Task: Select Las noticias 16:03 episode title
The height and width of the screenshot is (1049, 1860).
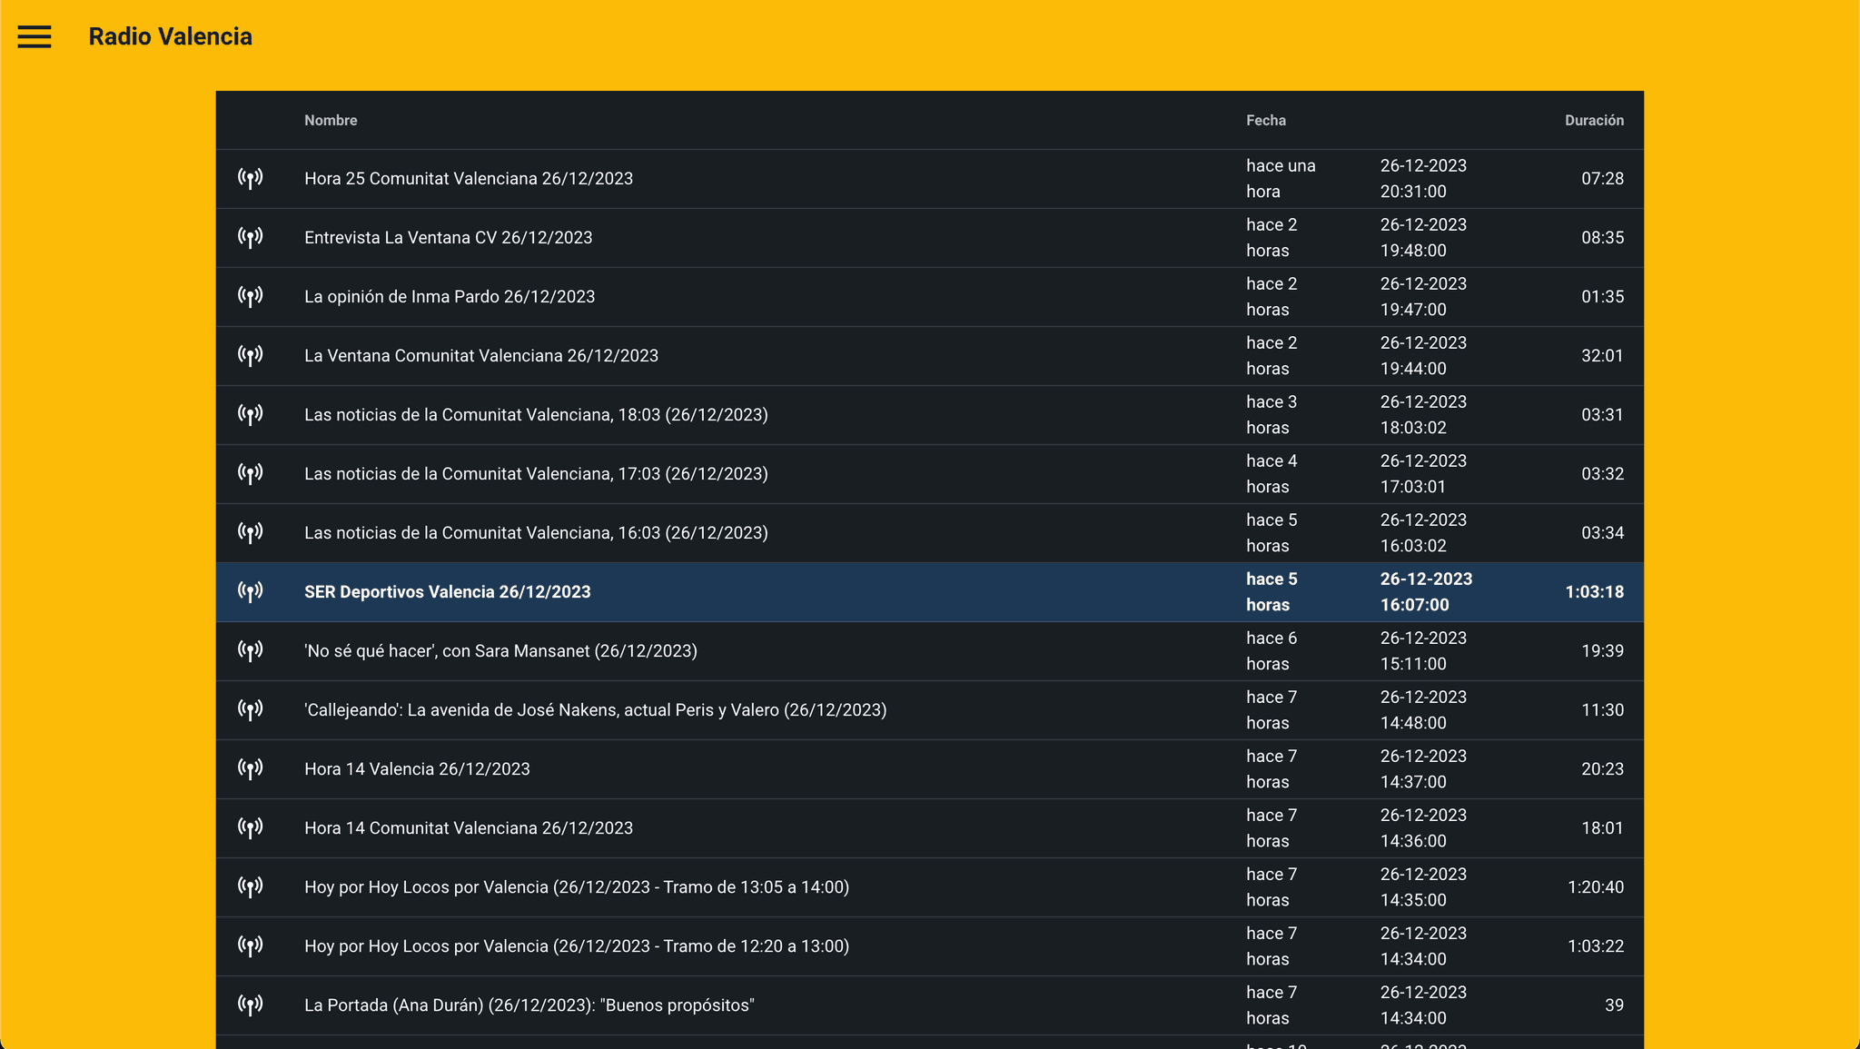Action: (x=536, y=533)
